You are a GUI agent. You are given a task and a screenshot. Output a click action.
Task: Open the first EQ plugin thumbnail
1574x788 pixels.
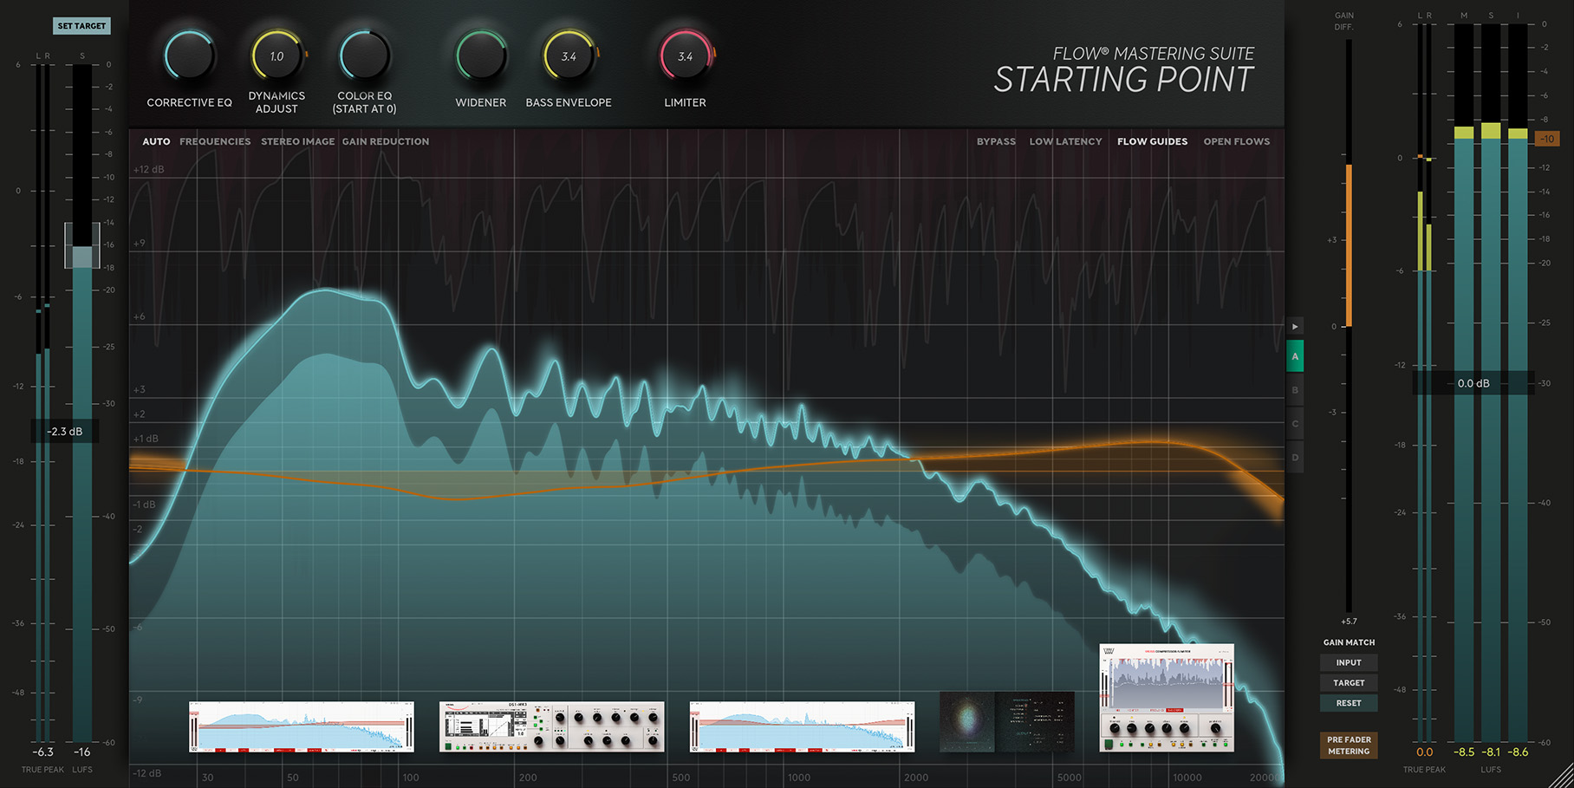click(x=302, y=726)
